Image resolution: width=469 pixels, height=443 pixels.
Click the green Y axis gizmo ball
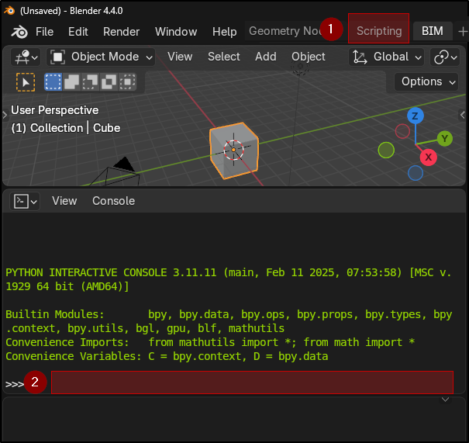pos(444,139)
